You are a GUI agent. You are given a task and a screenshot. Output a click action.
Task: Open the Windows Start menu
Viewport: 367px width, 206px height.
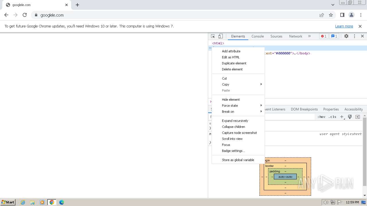point(8,202)
